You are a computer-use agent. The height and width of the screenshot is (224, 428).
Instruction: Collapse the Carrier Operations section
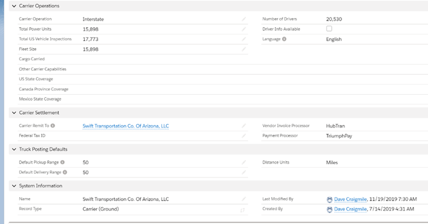14,6
